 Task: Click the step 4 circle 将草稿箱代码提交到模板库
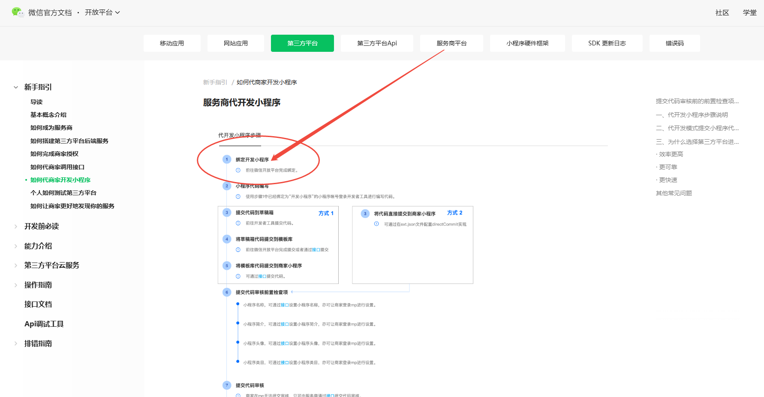click(x=227, y=239)
